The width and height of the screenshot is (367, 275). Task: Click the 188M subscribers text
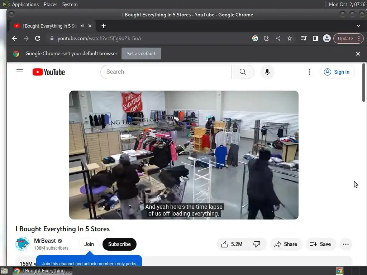tap(51, 248)
